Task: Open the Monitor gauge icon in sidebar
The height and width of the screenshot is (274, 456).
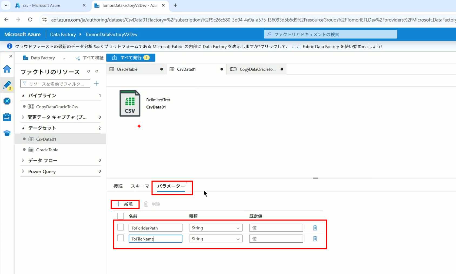Action: [7, 101]
